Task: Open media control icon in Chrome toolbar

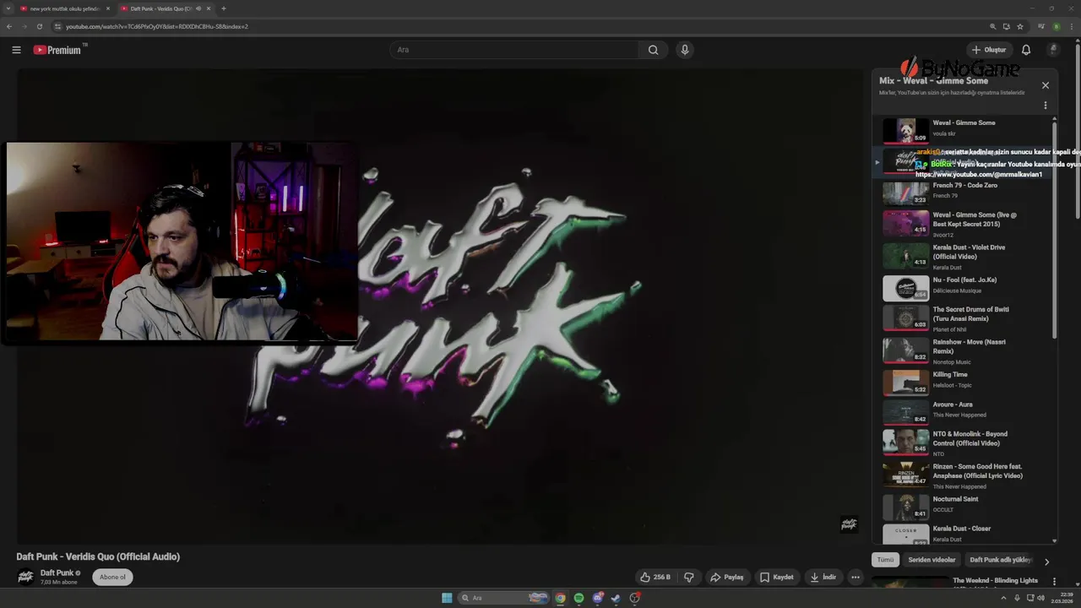Action: (x=1040, y=26)
